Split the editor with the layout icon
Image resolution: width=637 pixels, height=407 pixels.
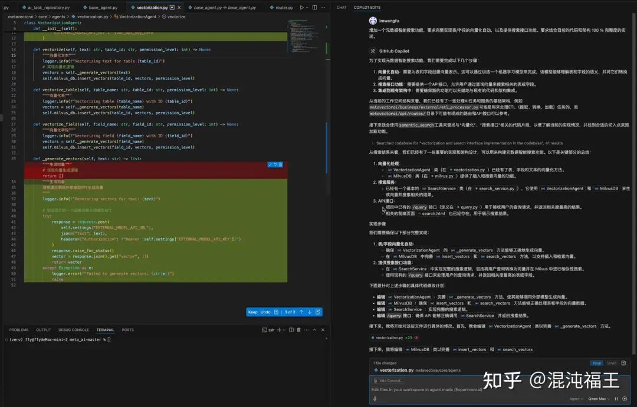314,7
